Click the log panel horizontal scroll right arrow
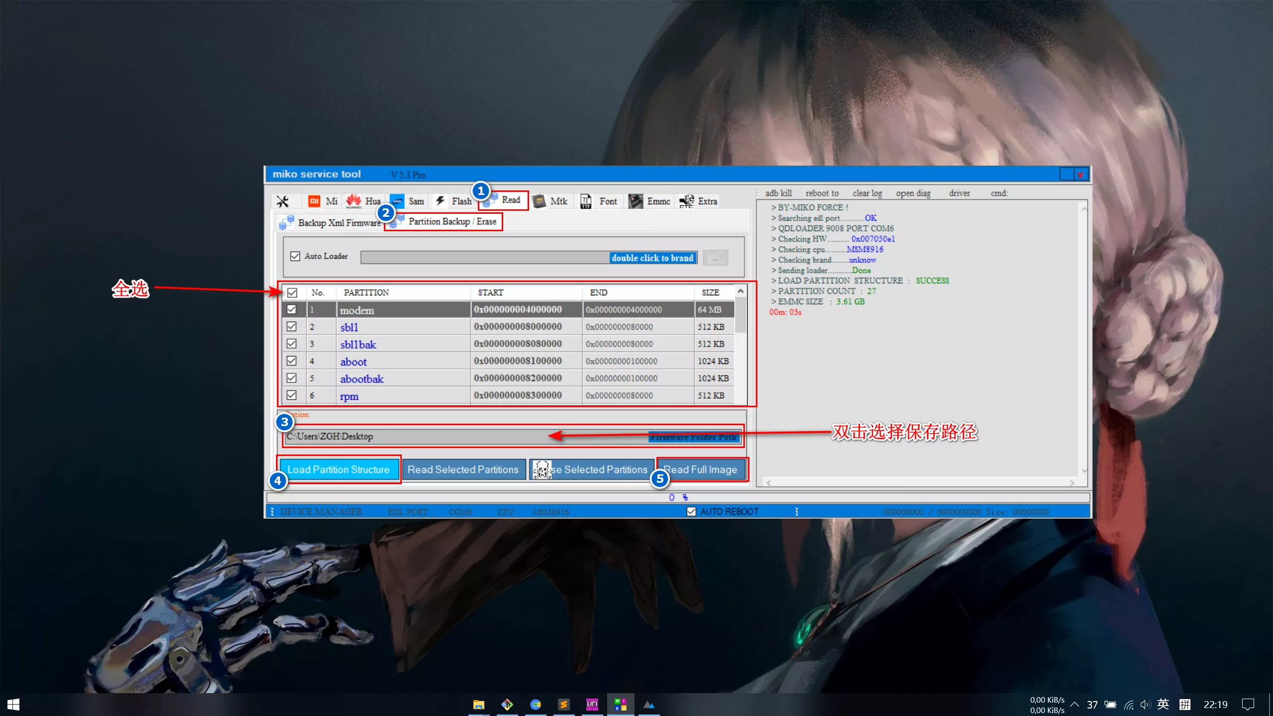This screenshot has height=716, width=1273. tap(1072, 483)
